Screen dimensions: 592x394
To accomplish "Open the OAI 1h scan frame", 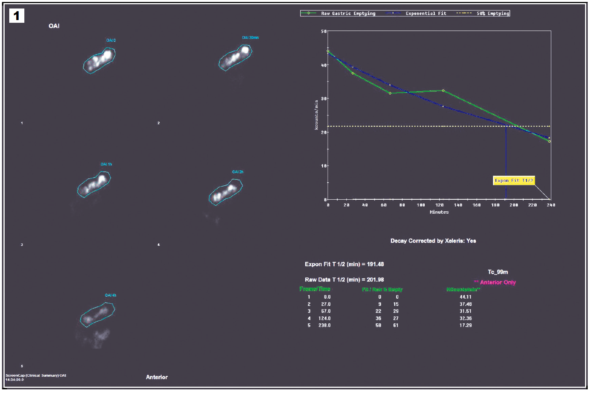I will pos(94,184).
